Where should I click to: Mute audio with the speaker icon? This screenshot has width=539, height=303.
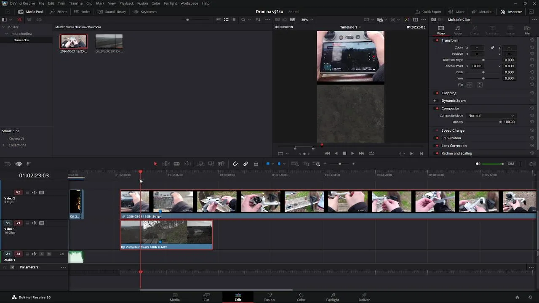tap(478, 164)
